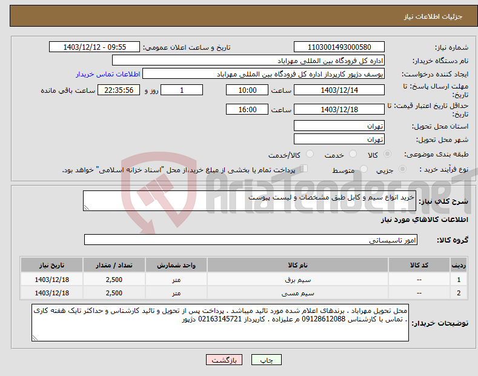Click need date in سیم مسی row
478x376 pixels.
(52, 293)
